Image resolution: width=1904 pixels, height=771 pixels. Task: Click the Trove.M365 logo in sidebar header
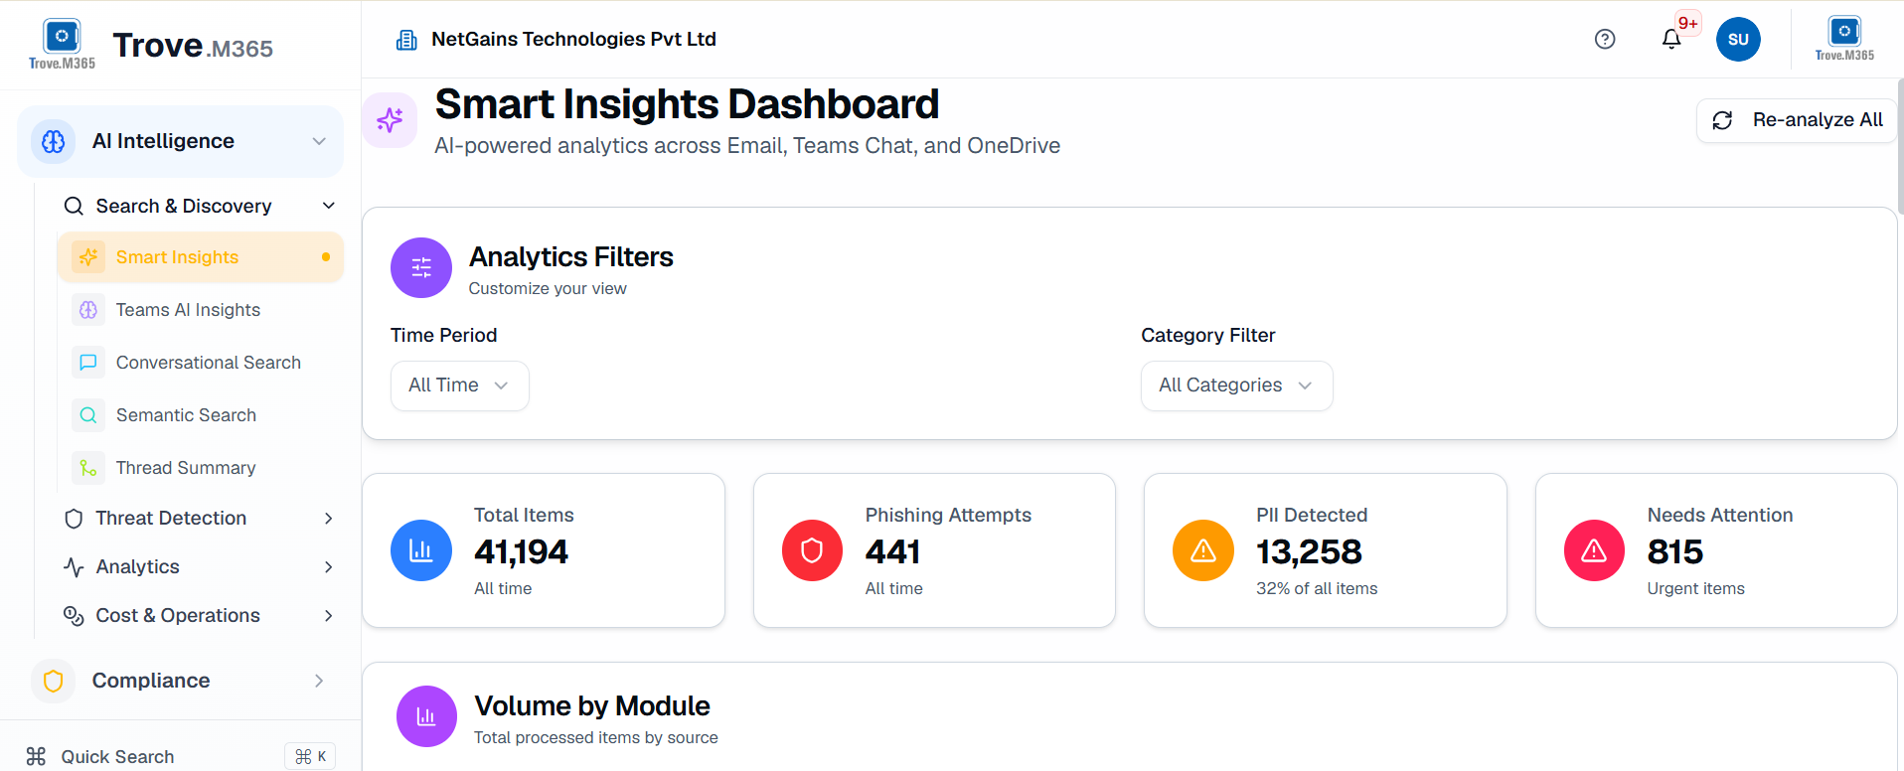62,45
